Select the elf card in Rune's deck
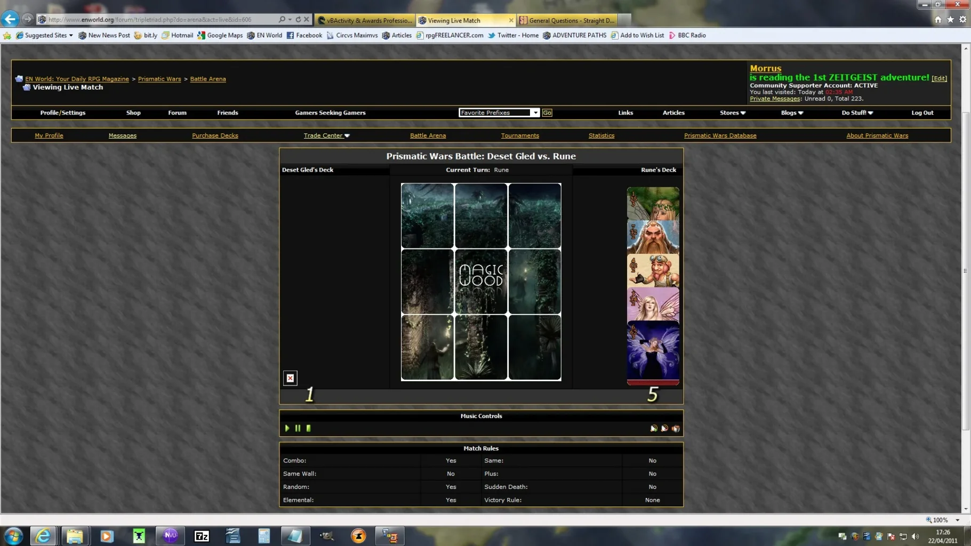The image size is (971, 546). (653, 204)
